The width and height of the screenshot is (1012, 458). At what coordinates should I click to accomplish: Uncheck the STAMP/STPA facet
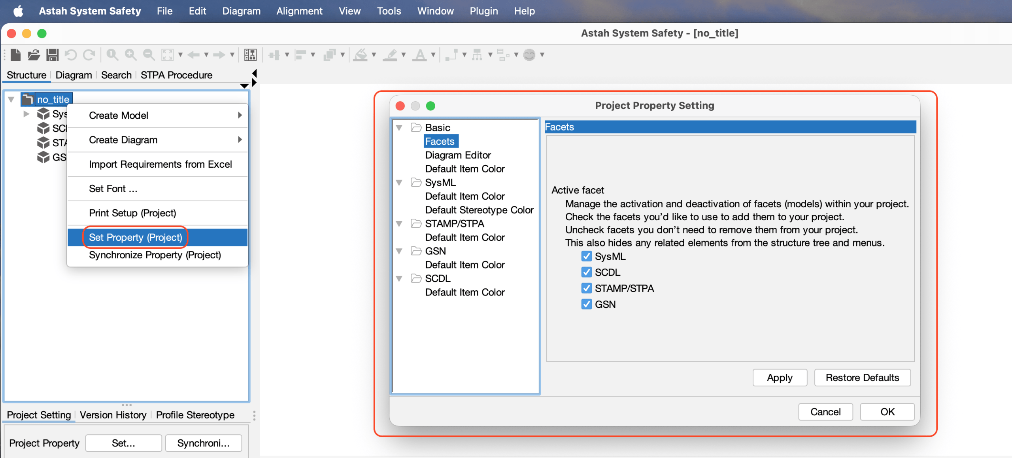coord(586,288)
